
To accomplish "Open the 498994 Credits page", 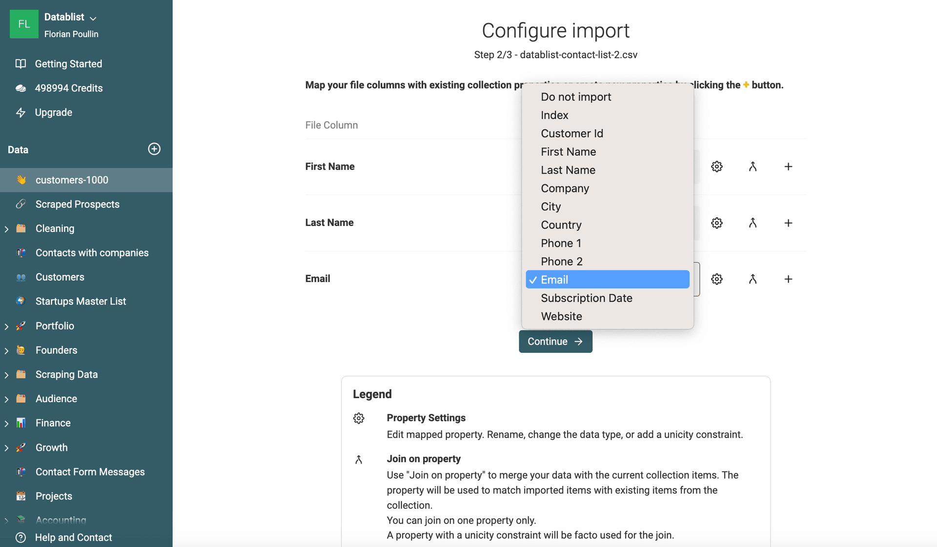I will [x=69, y=88].
